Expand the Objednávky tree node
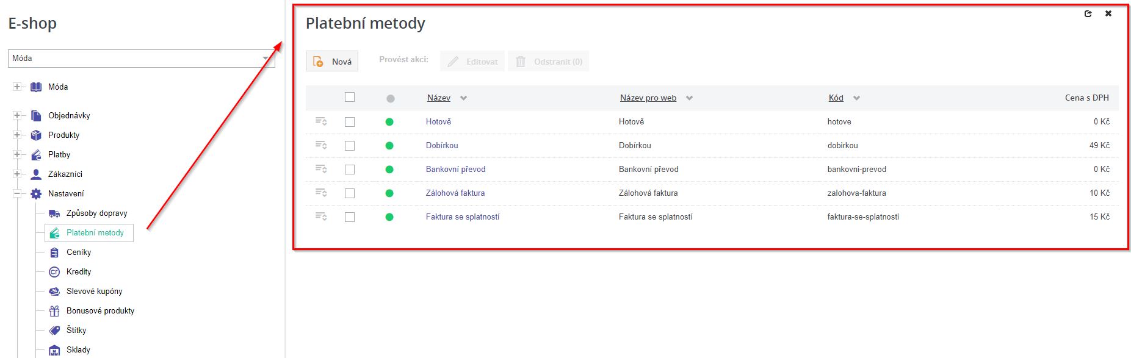The image size is (1131, 358). (17, 115)
